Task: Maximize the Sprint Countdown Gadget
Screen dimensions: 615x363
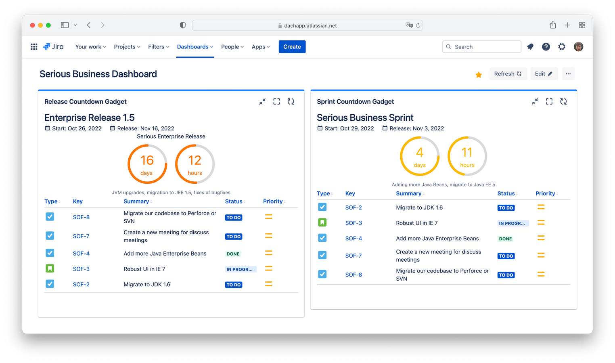Action: (549, 102)
